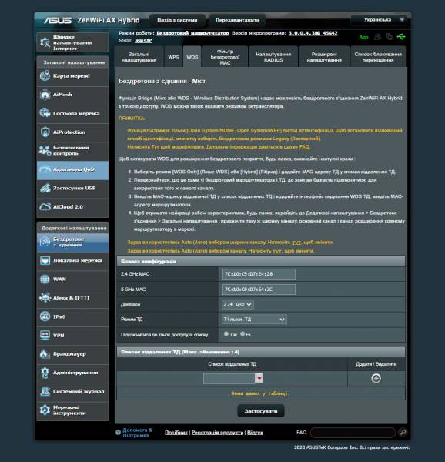Click the FAQ search input field
Viewport: 445px width, 462px height.
pos(353,433)
